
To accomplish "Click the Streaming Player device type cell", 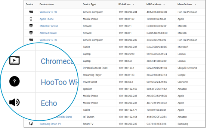I will [x=92, y=75].
